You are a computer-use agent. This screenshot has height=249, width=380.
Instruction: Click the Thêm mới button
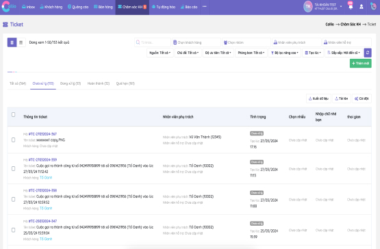coord(360,64)
